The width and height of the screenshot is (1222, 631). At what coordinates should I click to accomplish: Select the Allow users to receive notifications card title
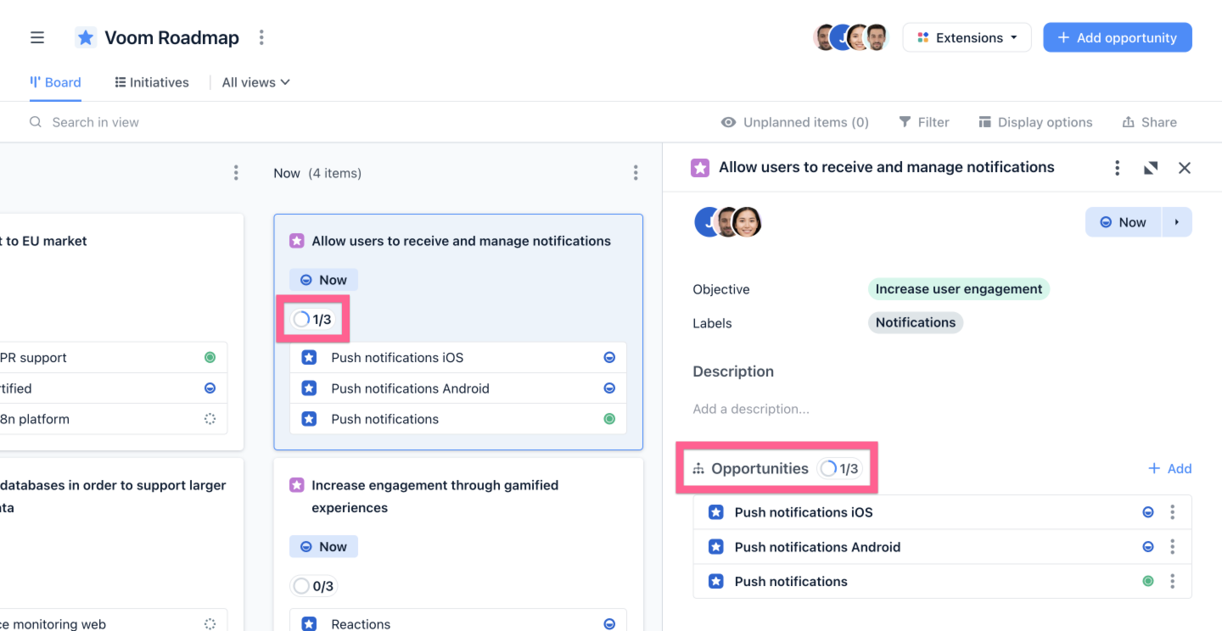tap(461, 241)
